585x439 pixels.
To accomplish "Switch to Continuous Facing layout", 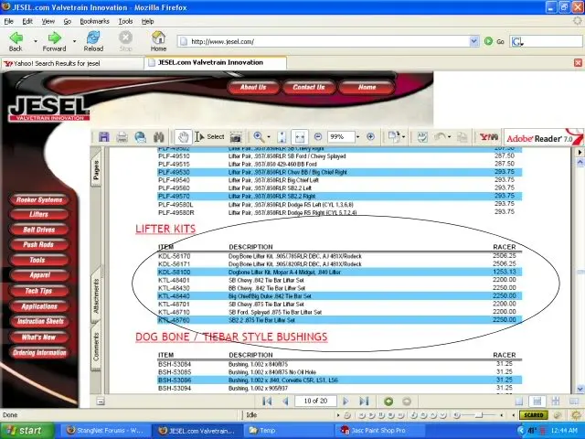I will point(556,402).
